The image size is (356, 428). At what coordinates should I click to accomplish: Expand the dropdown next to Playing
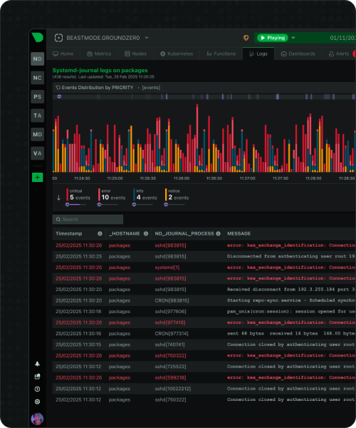(x=293, y=38)
